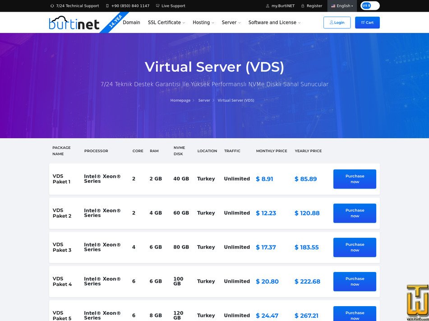Click the phone icon next to +90 (850) 840 1147
The height and width of the screenshot is (321, 429).
(x=108, y=6)
